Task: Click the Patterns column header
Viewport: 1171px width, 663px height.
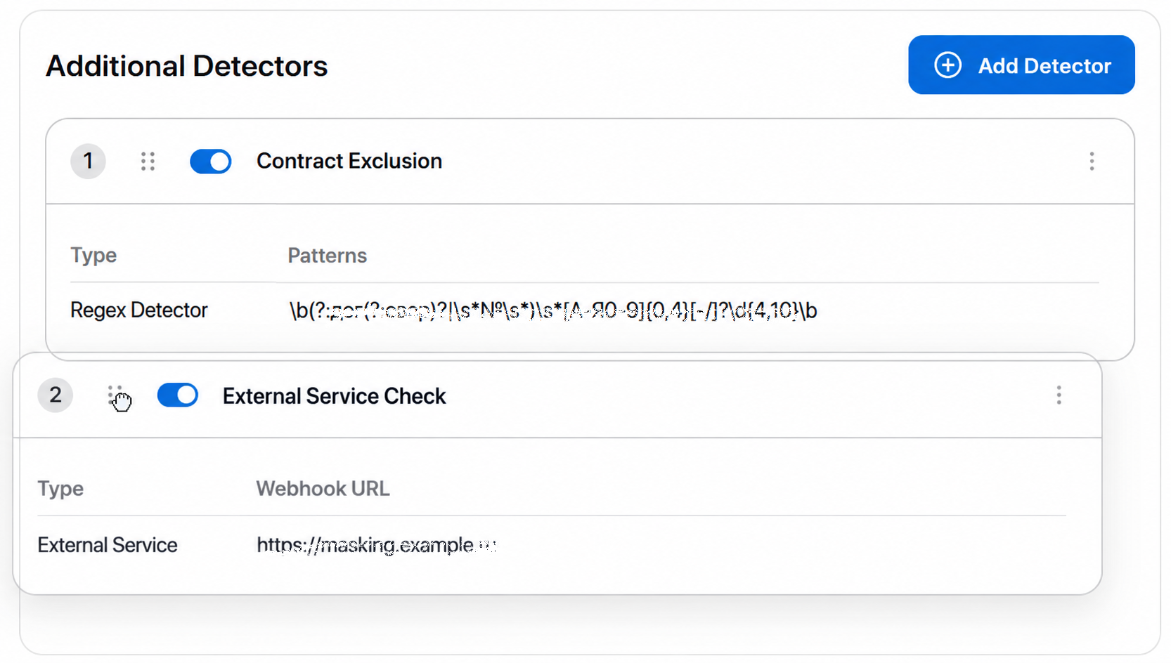Action: (327, 256)
